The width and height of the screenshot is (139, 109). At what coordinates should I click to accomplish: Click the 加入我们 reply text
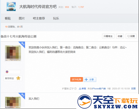pos(34,99)
